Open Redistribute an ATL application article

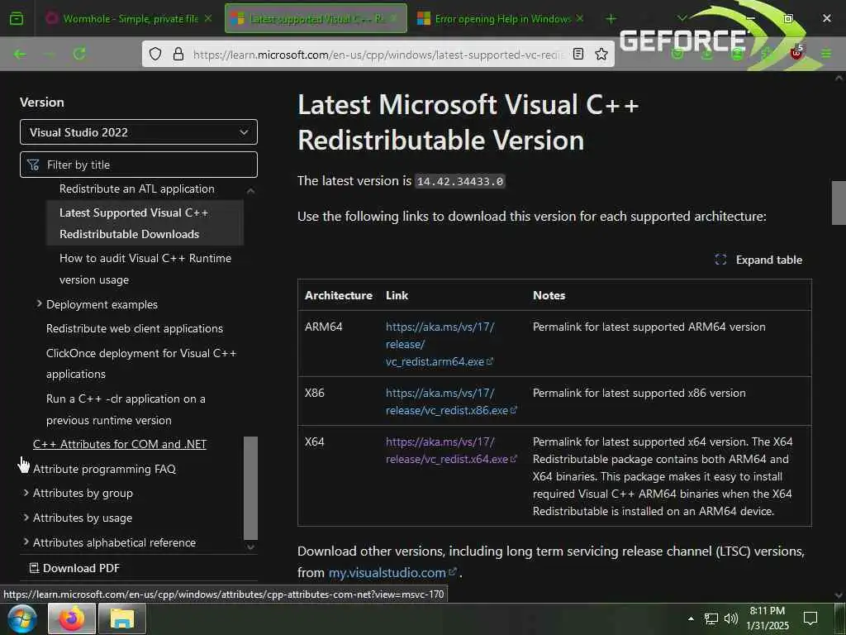tap(137, 189)
